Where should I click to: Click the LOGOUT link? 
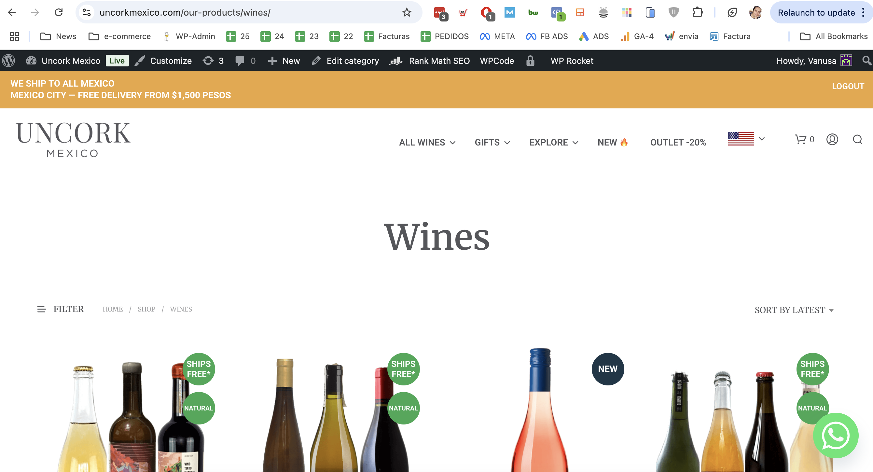point(848,86)
